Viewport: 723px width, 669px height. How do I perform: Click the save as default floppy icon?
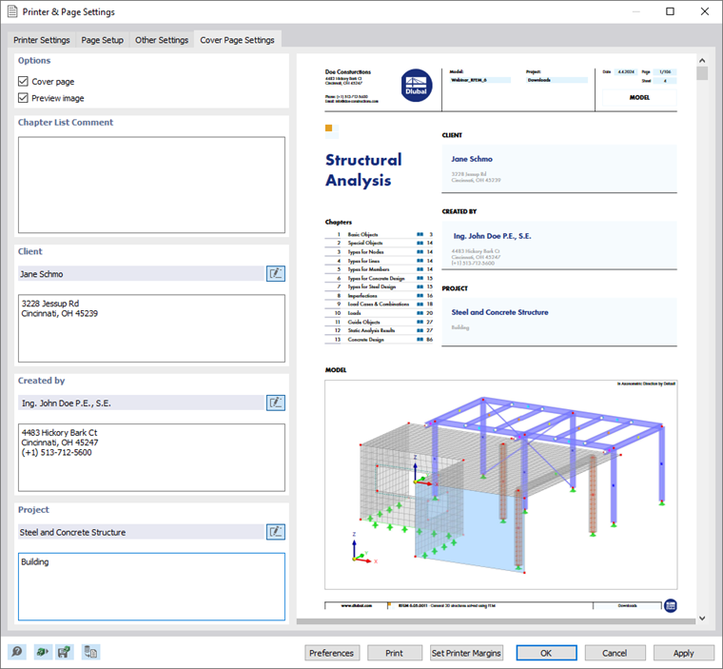[64, 652]
